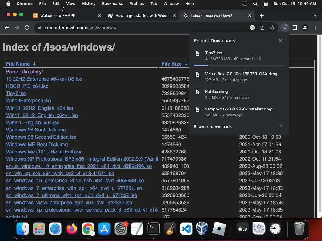This screenshot has width=322, height=241.
Task: Open VirtualBox from the Dock
Action: point(202,229)
